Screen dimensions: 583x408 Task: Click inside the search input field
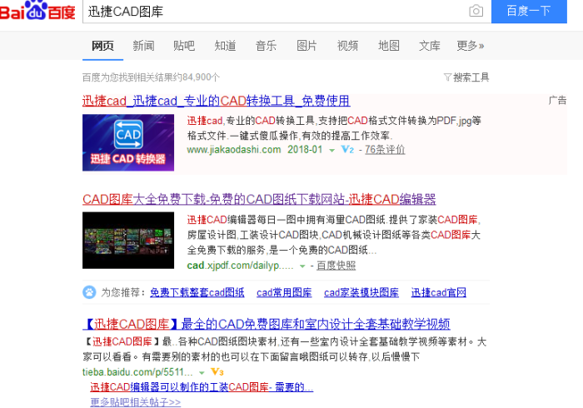click(x=275, y=11)
